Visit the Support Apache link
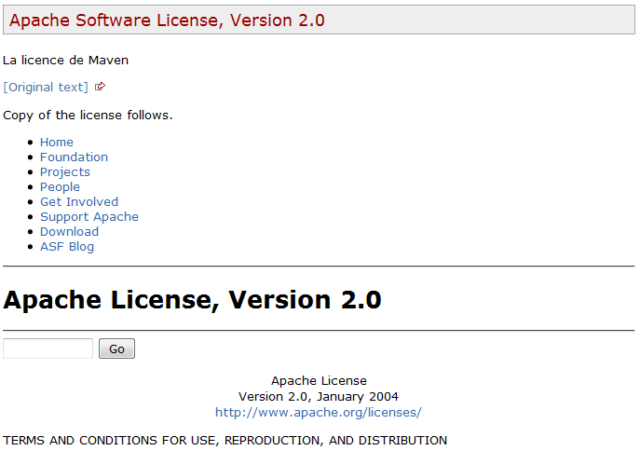 tap(89, 217)
